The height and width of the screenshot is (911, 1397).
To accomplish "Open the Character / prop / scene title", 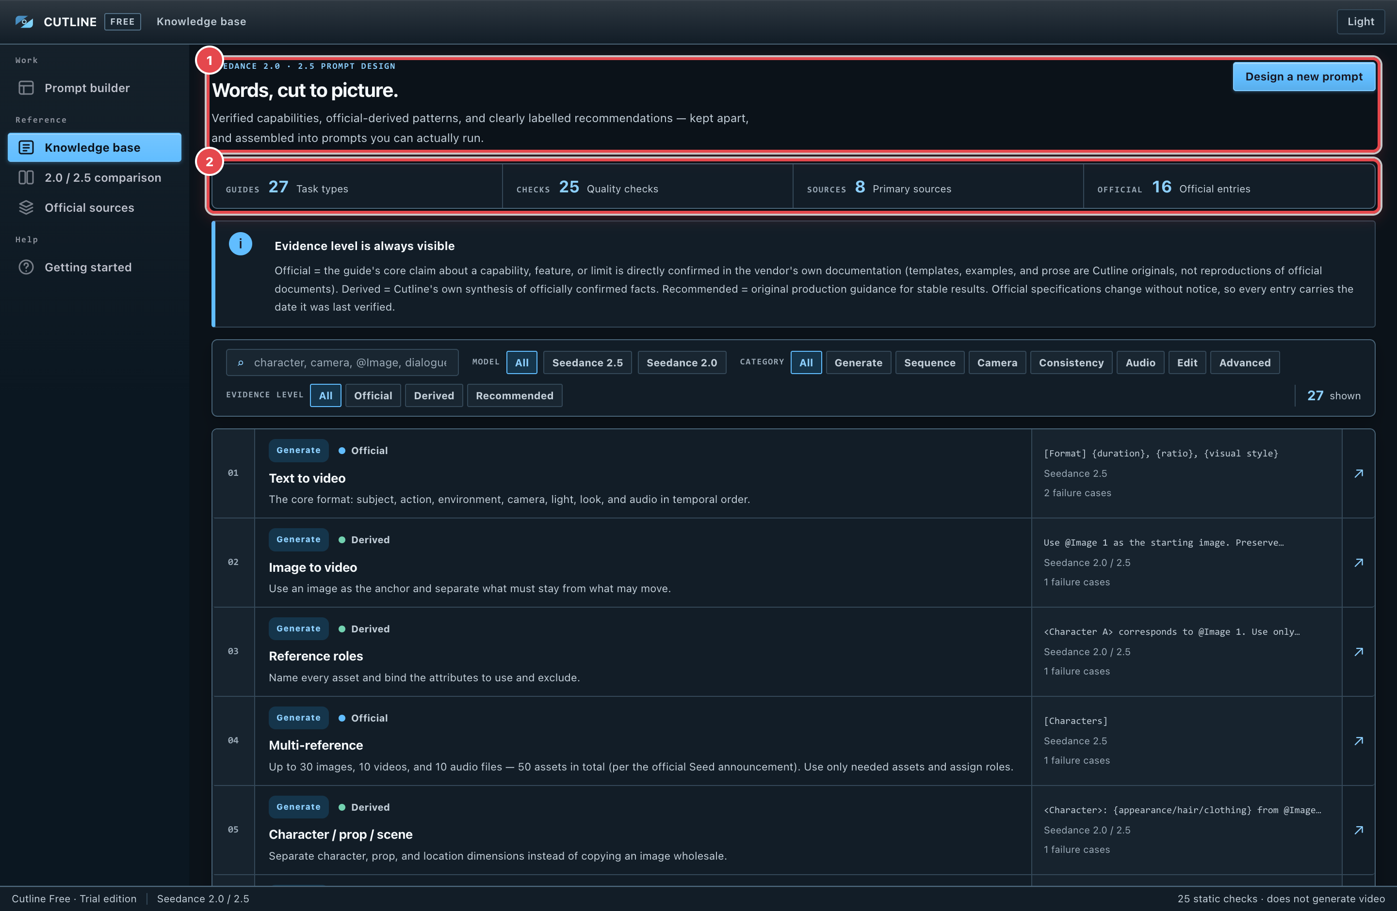I will (341, 835).
